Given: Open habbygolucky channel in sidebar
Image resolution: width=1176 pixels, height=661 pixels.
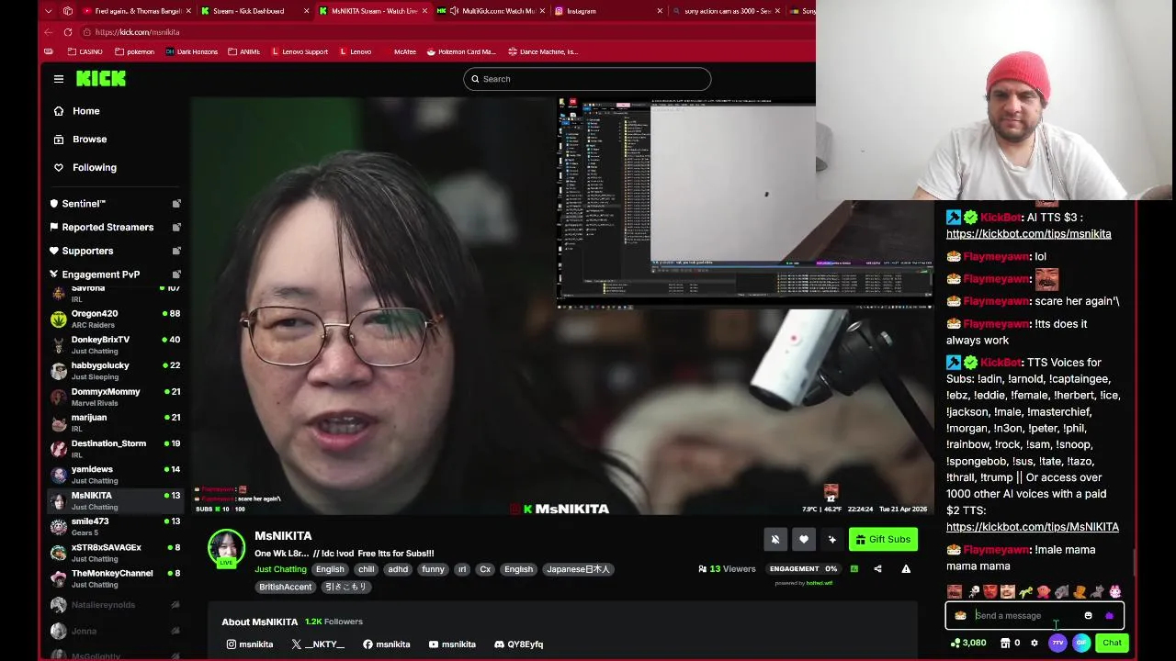Looking at the screenshot, I should [115, 370].
